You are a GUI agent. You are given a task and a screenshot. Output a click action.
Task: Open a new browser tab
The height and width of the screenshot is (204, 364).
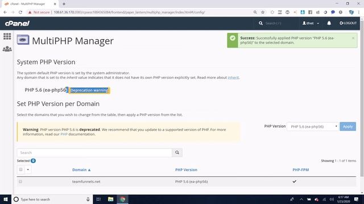[x=64, y=4]
